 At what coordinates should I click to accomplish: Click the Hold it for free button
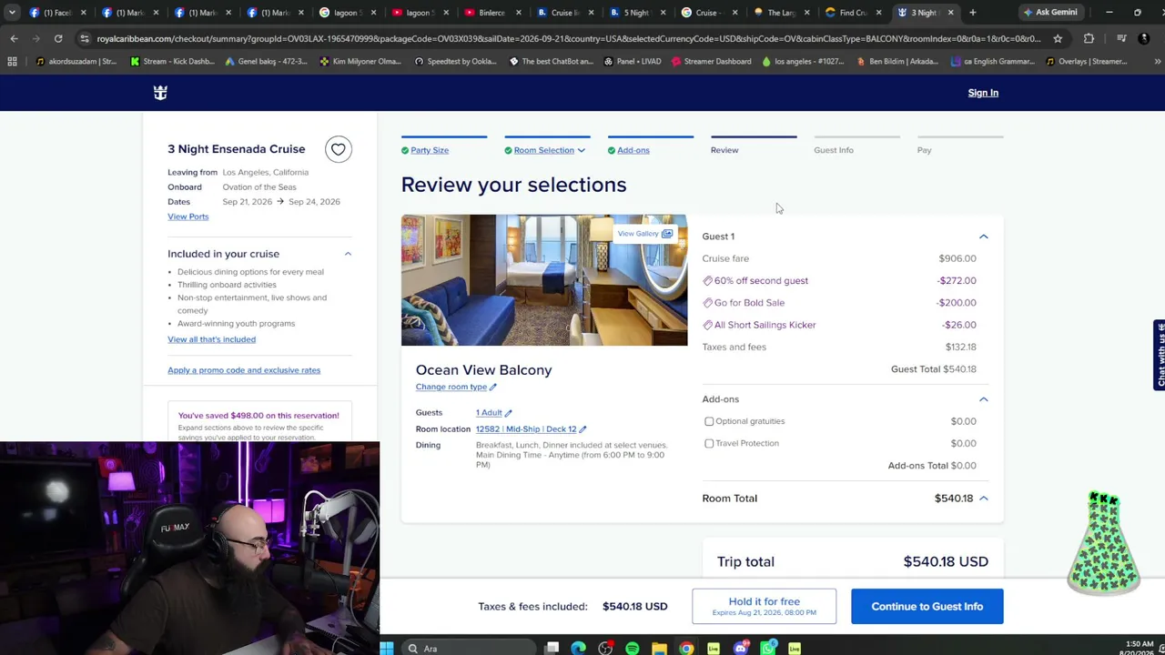pyautogui.click(x=764, y=607)
